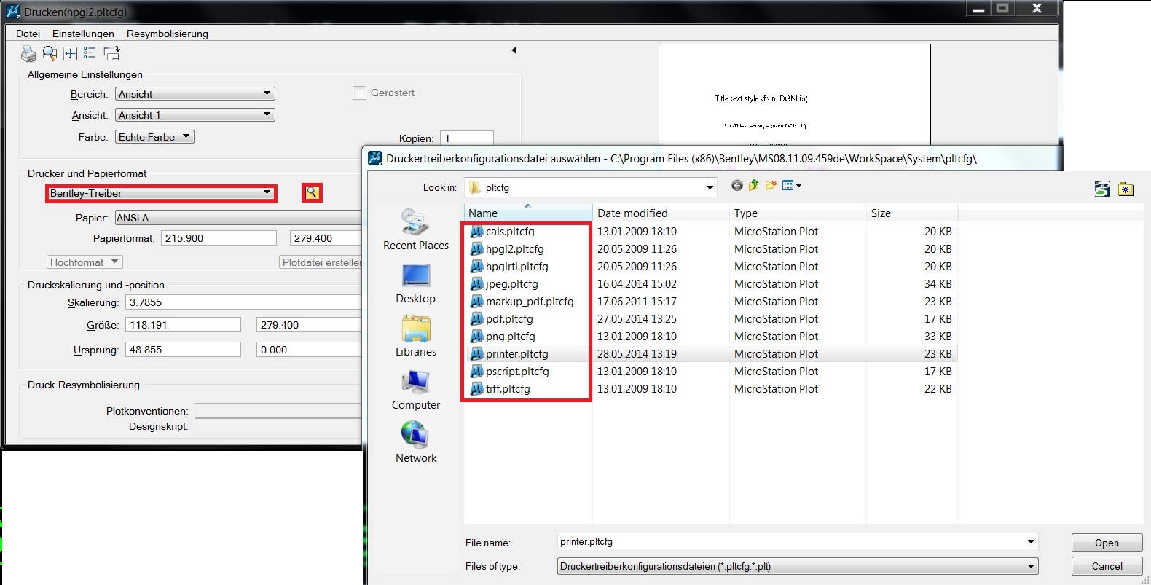Click the Cancel button
The image size is (1151, 585).
[1107, 566]
